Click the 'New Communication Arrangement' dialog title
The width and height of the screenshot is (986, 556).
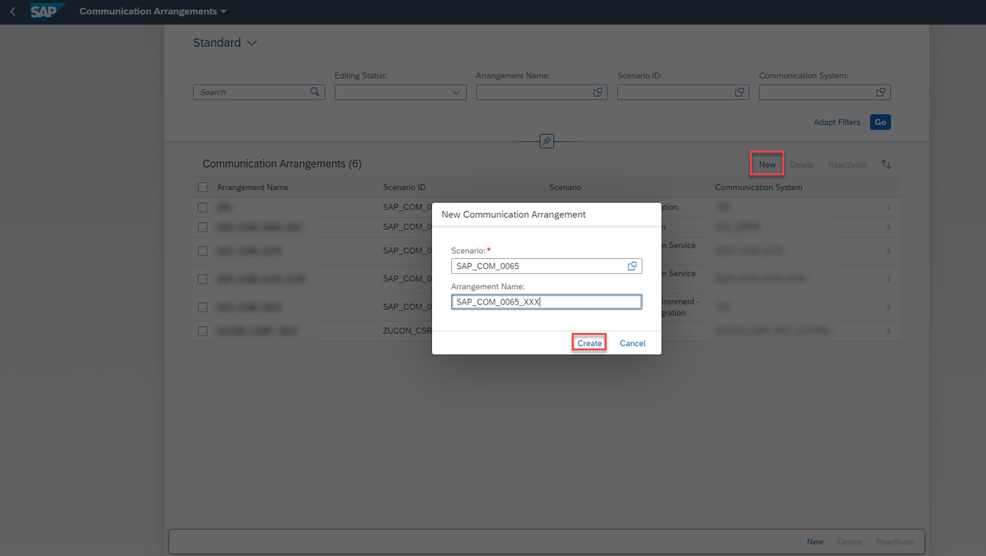pyautogui.click(x=514, y=214)
